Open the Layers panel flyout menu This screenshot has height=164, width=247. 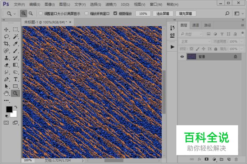(x=243, y=25)
